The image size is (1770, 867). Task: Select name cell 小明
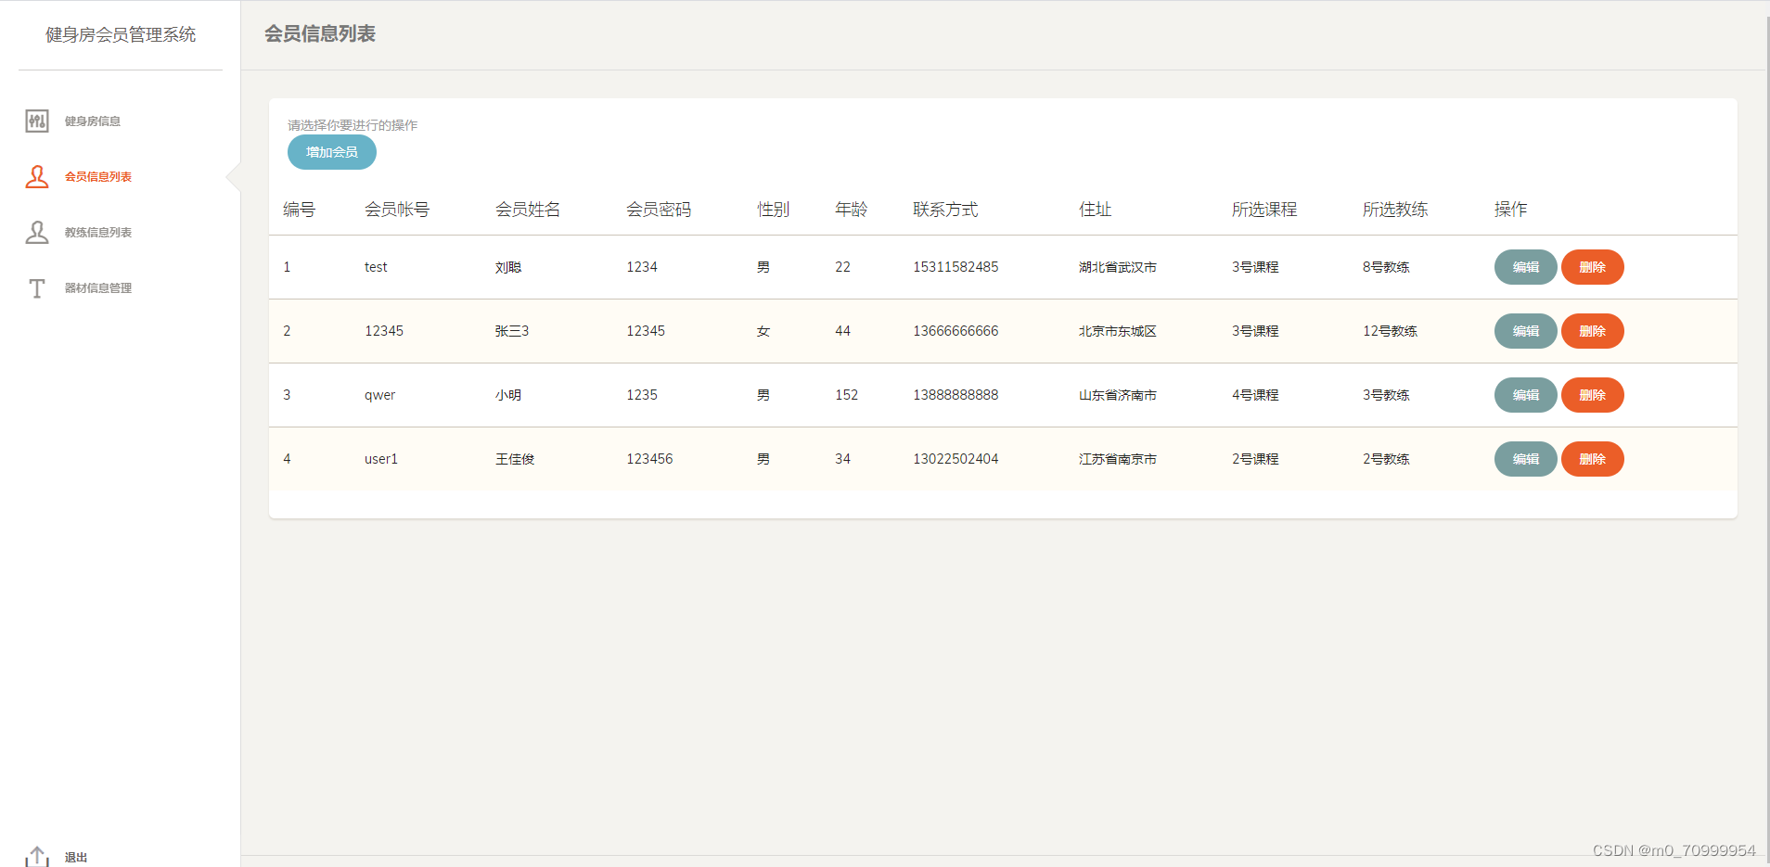(x=508, y=395)
